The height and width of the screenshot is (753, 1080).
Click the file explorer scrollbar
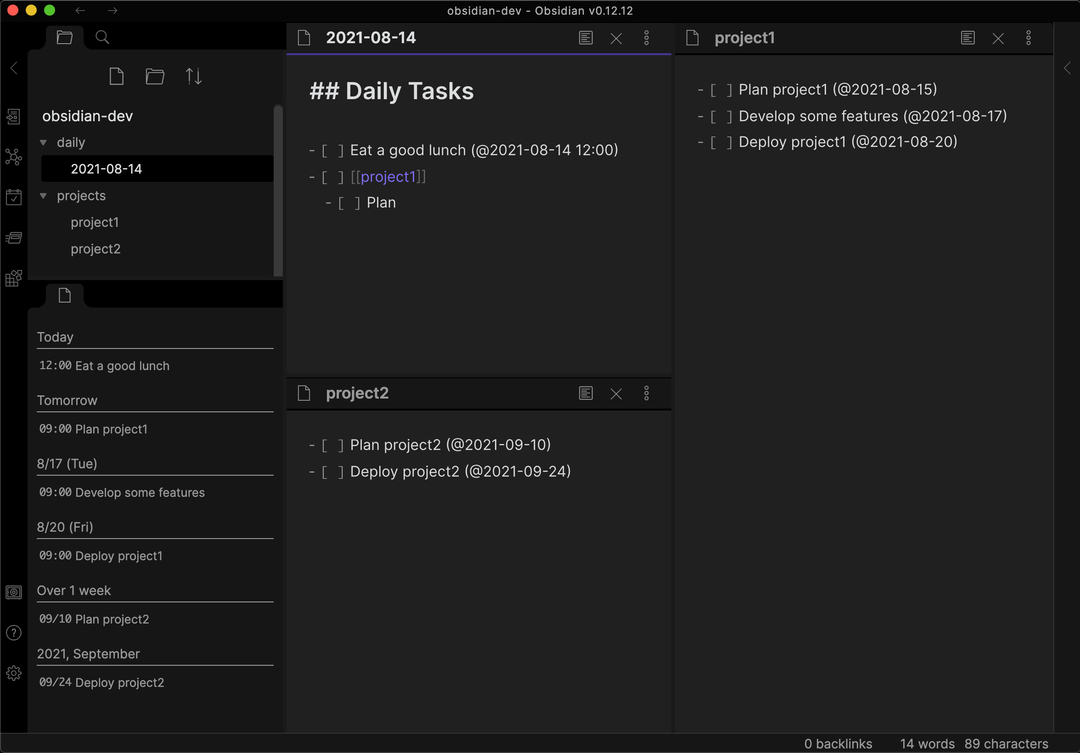[x=278, y=191]
